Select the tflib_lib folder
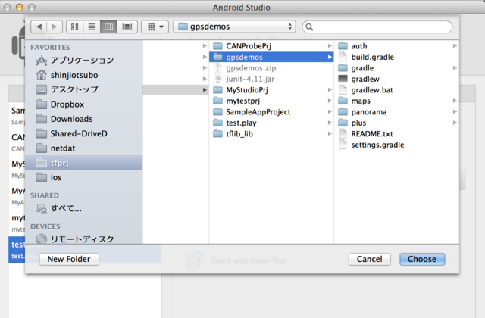This screenshot has width=485, height=318. click(x=271, y=134)
